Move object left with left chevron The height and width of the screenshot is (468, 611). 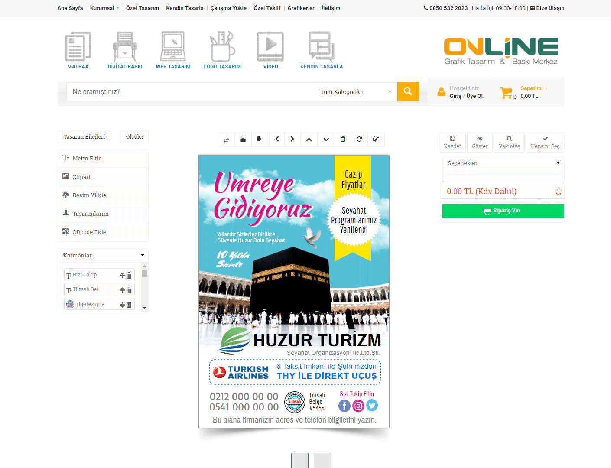coord(277,140)
